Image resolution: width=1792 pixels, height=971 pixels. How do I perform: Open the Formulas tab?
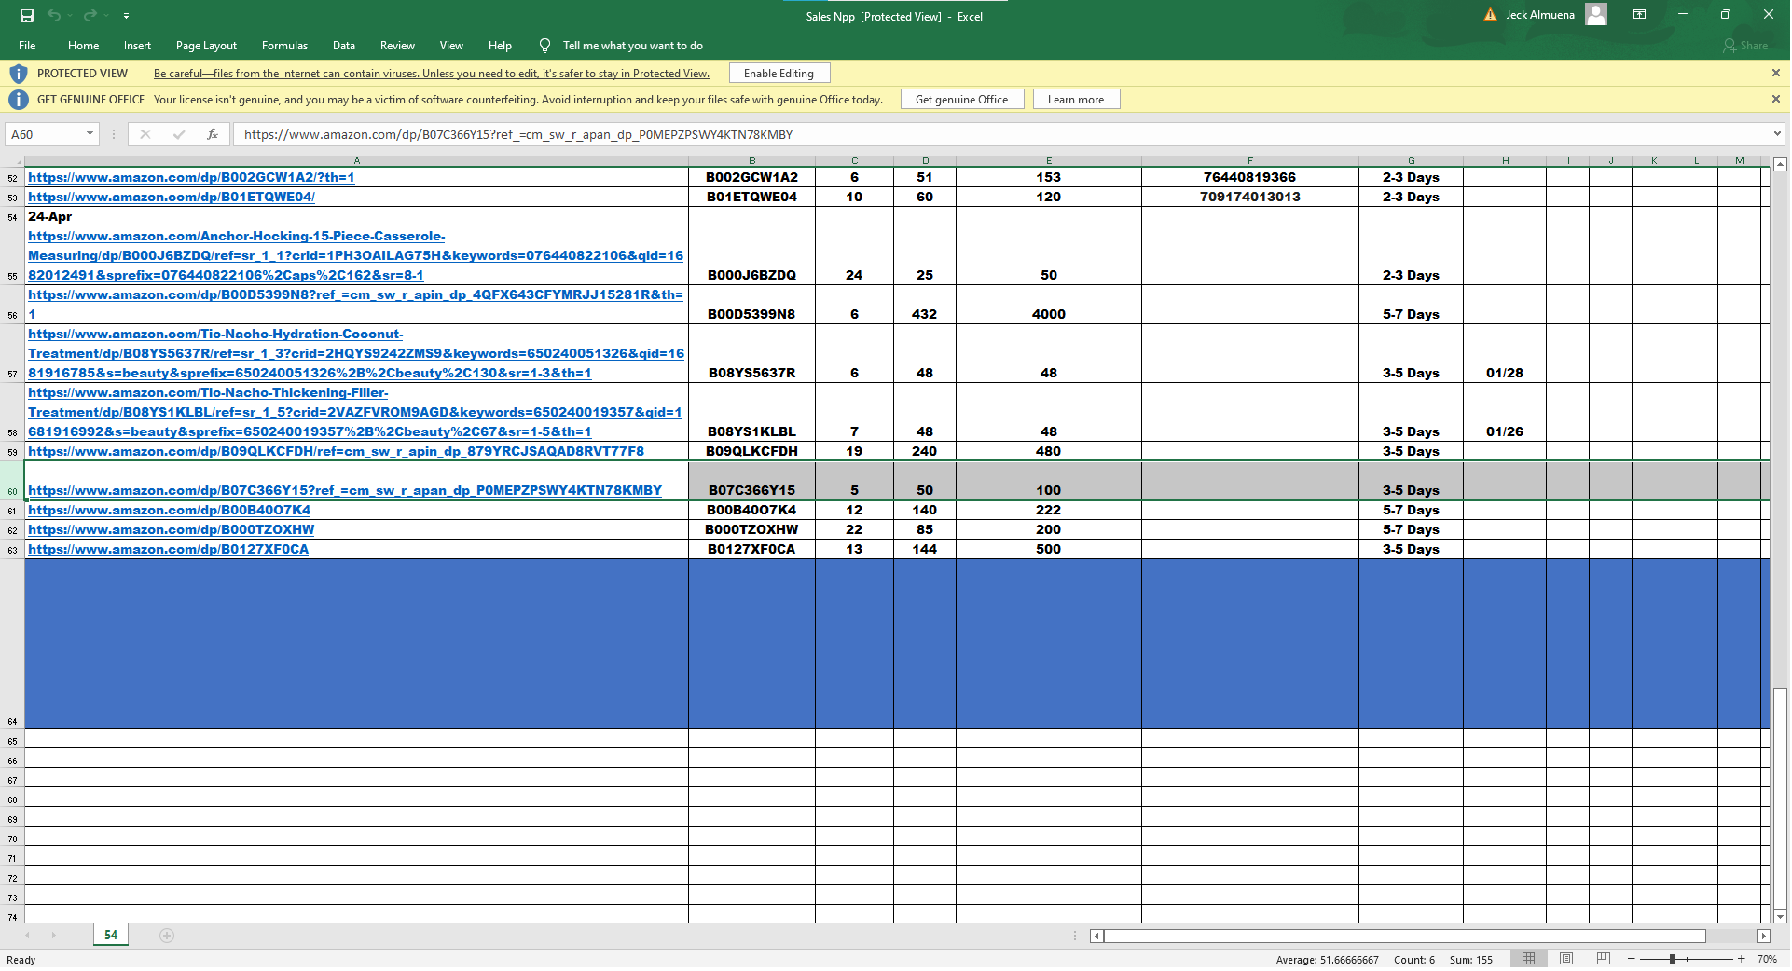pyautogui.click(x=284, y=46)
